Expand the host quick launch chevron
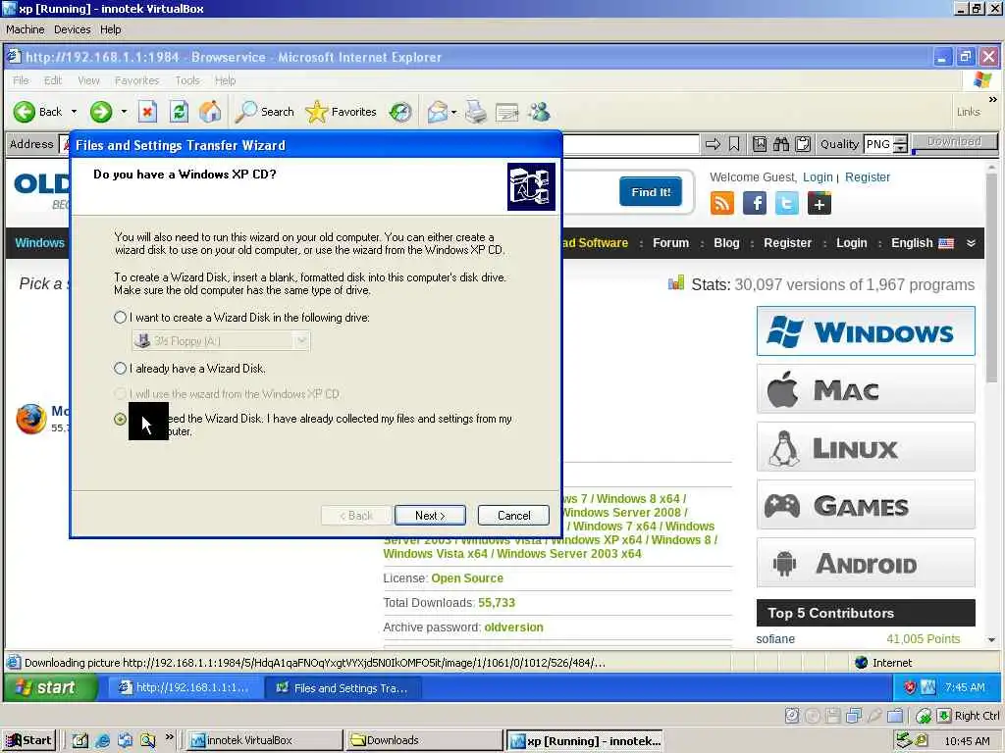The width and height of the screenshot is (1005, 753). click(169, 737)
